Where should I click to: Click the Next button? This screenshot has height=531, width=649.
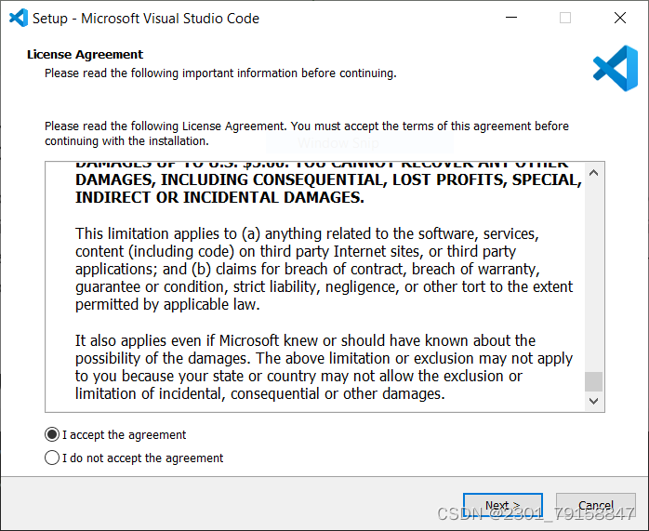[502, 505]
